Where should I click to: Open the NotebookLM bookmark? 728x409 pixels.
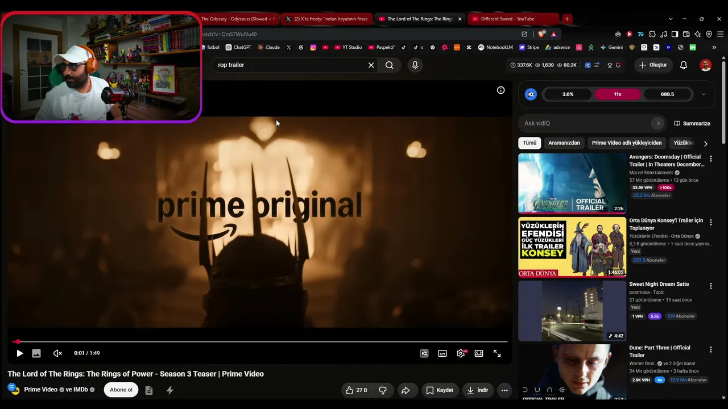(x=495, y=47)
